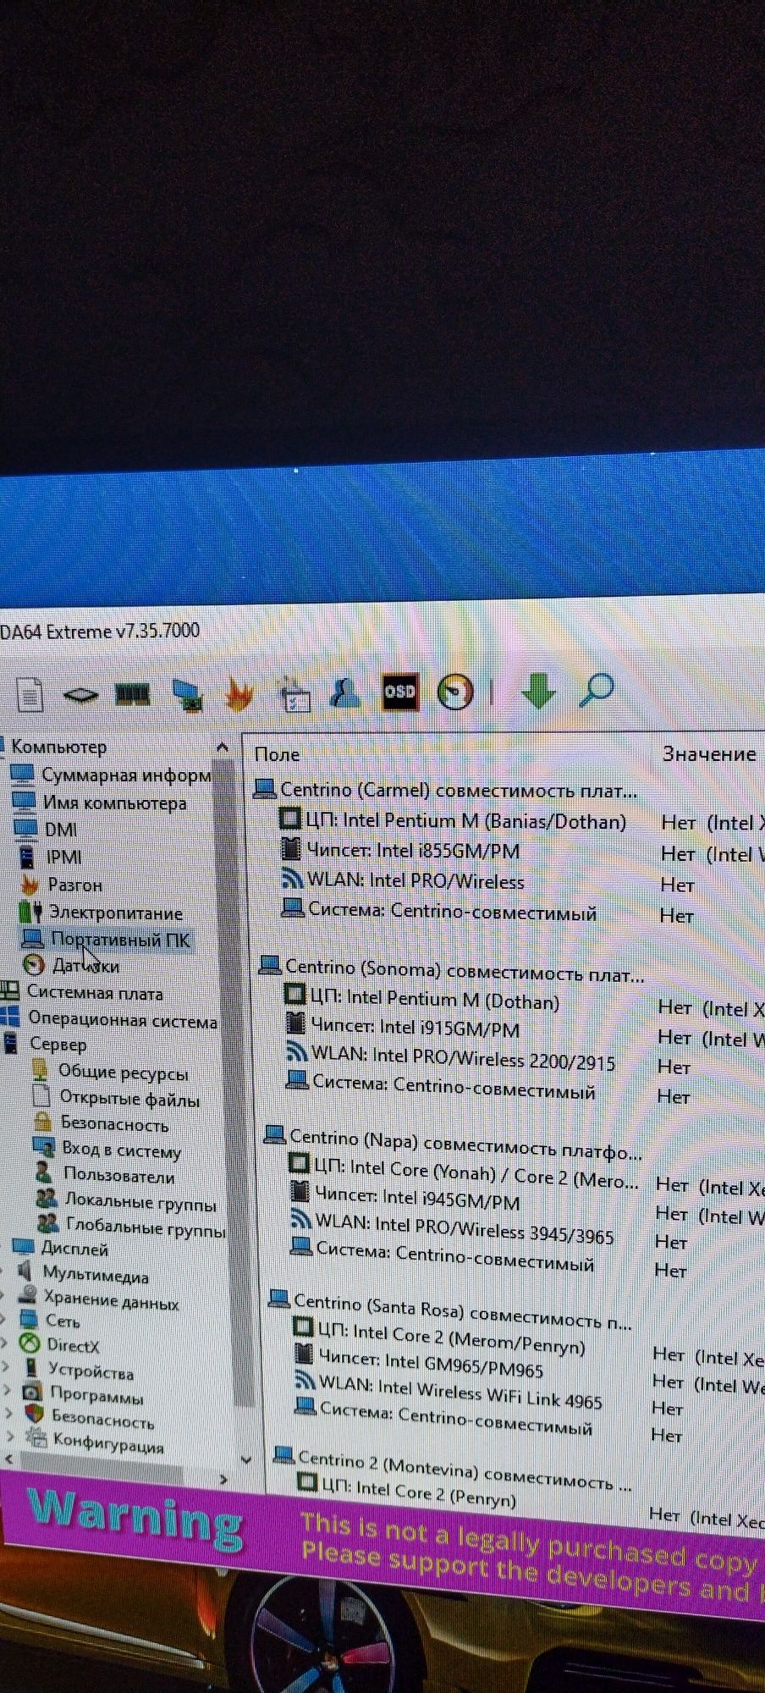Open Пользователи tree item
Image resolution: width=765 pixels, height=1693 pixels.
(x=119, y=1176)
